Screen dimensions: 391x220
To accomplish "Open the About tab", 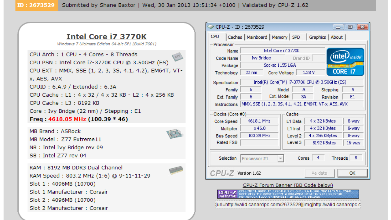I will pos(337,37).
